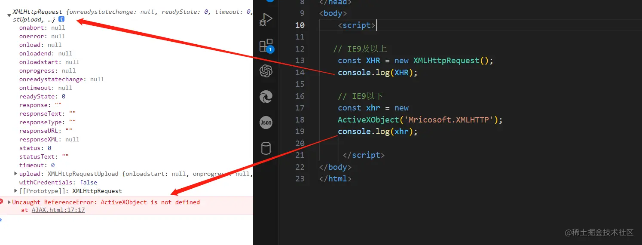Viewport: 642px width, 245px height.
Task: Click line number 13 in editor gutter
Action: pos(300,61)
